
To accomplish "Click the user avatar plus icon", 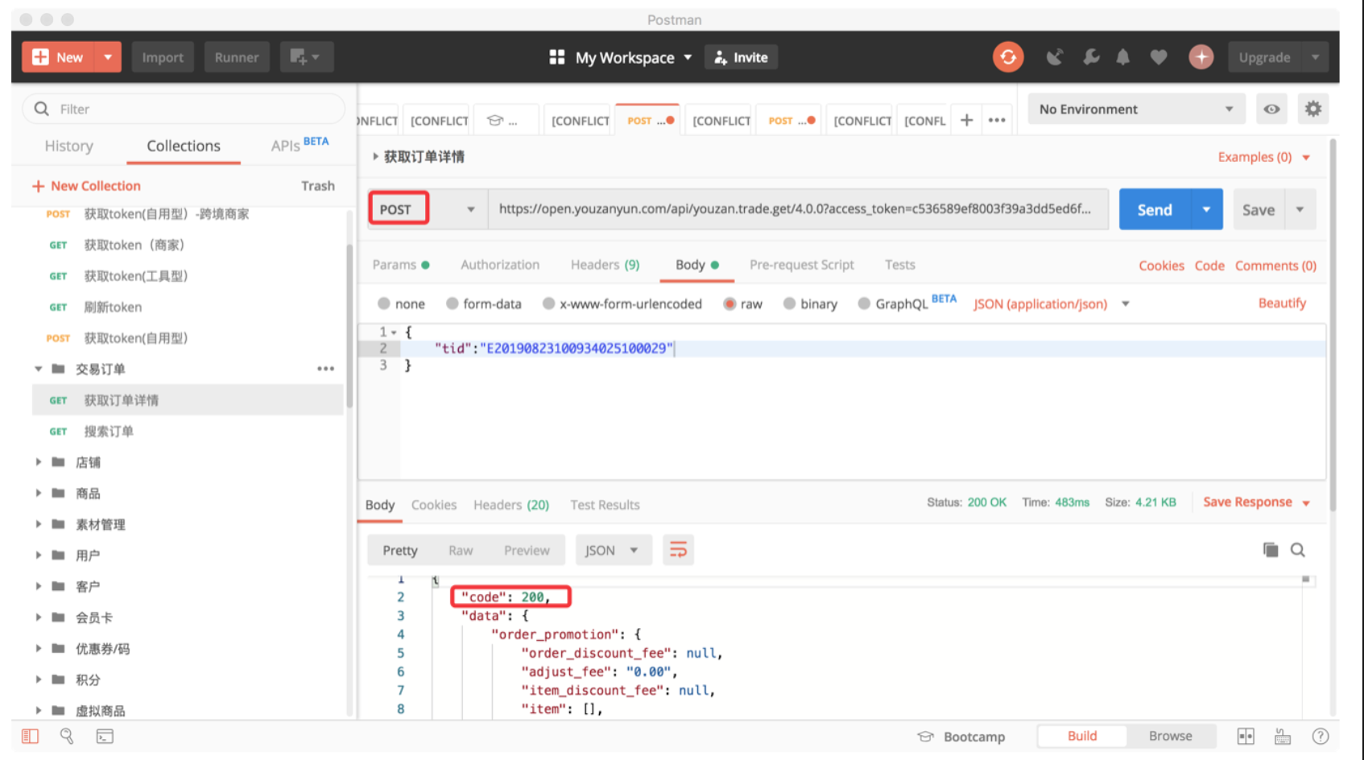I will click(1201, 57).
